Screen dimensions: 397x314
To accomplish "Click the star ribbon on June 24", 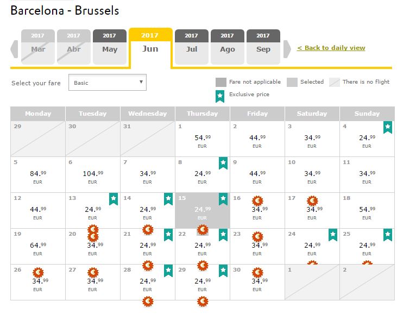I will pos(333,235).
